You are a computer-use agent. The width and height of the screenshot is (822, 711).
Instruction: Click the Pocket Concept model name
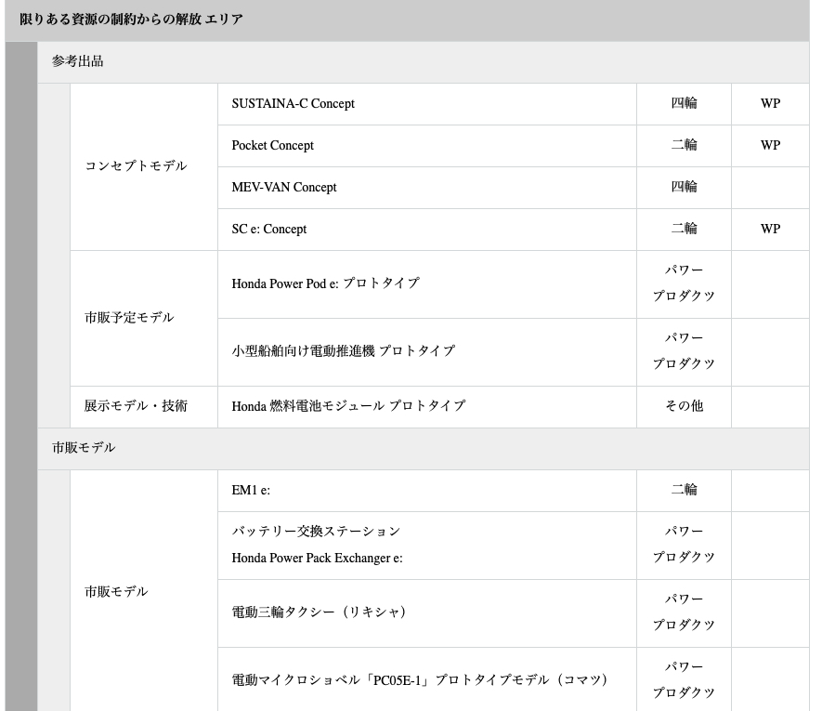click(272, 146)
